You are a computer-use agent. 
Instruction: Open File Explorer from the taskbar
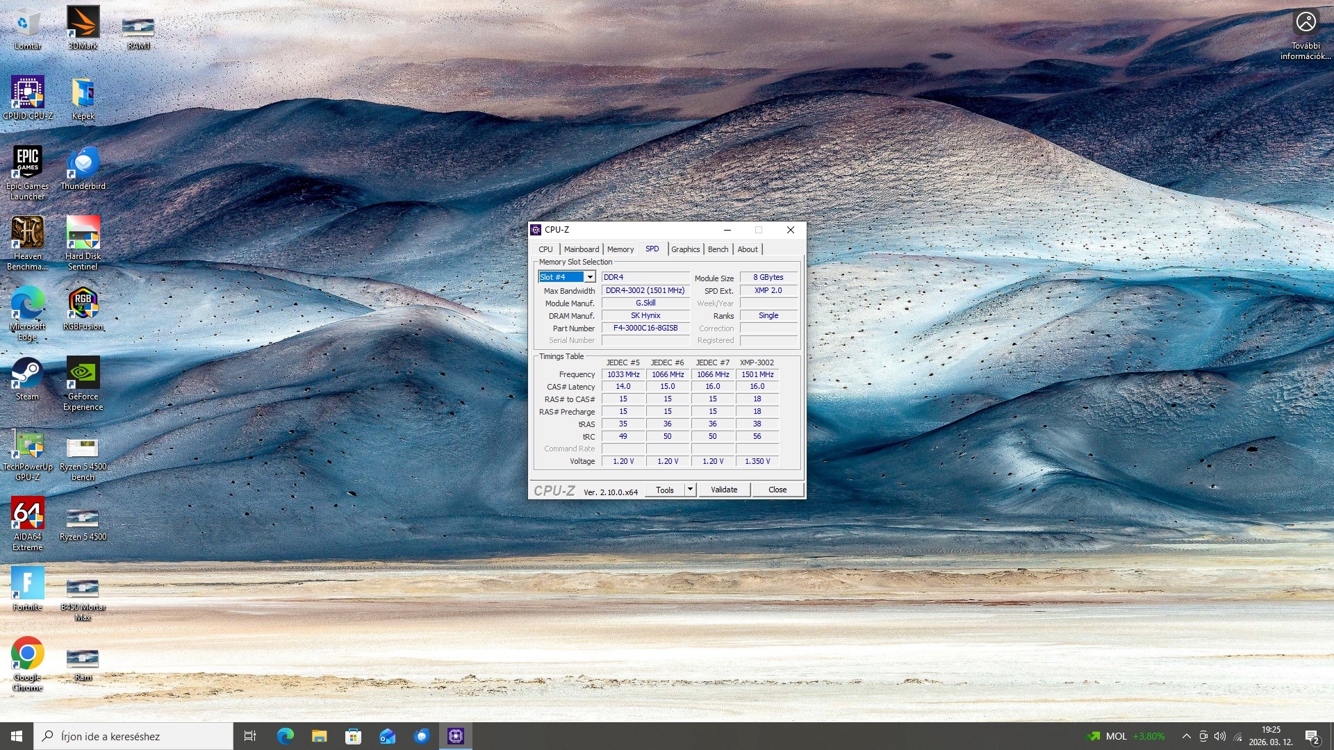pos(319,736)
